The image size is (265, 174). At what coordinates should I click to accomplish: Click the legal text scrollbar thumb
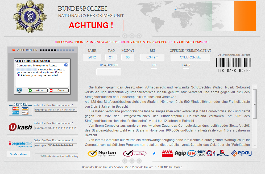click(x=255, y=104)
